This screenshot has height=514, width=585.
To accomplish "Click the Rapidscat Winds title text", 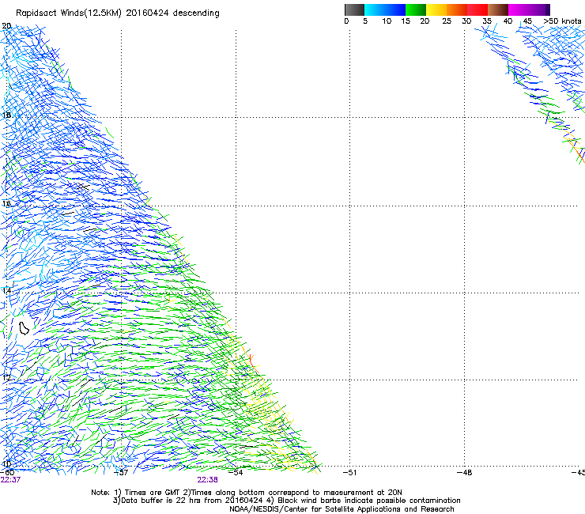I will (118, 13).
